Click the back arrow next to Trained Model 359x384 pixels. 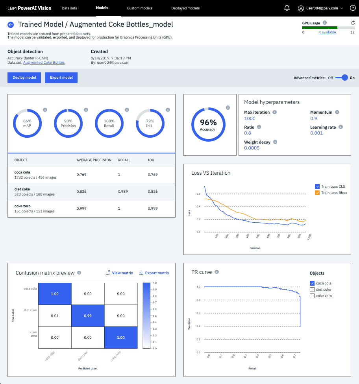(11, 25)
